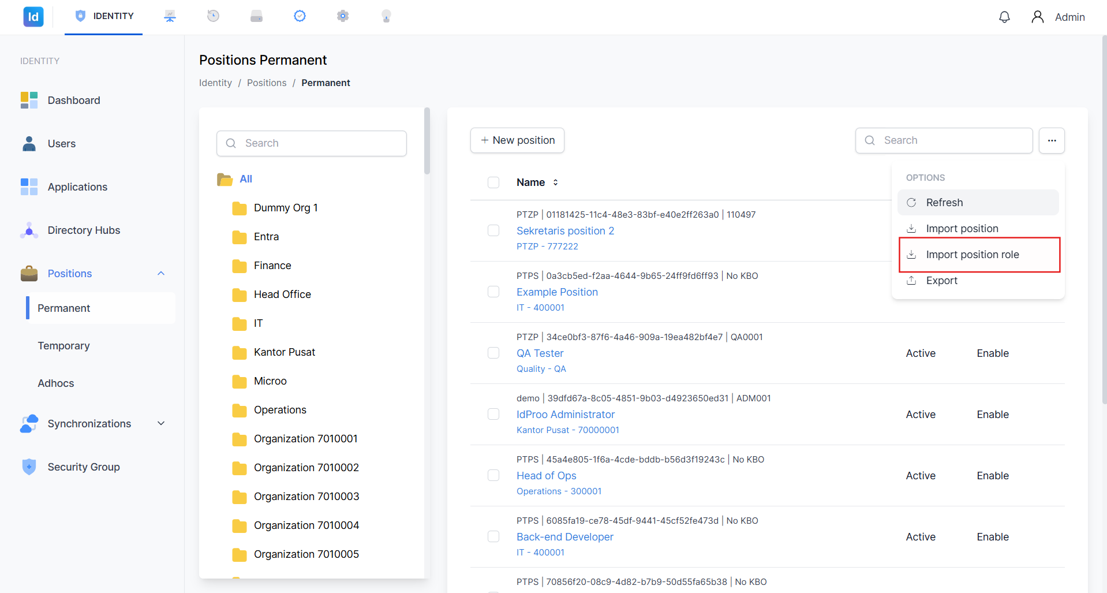1107x593 pixels.
Task: Click the New position button
Action: point(517,140)
